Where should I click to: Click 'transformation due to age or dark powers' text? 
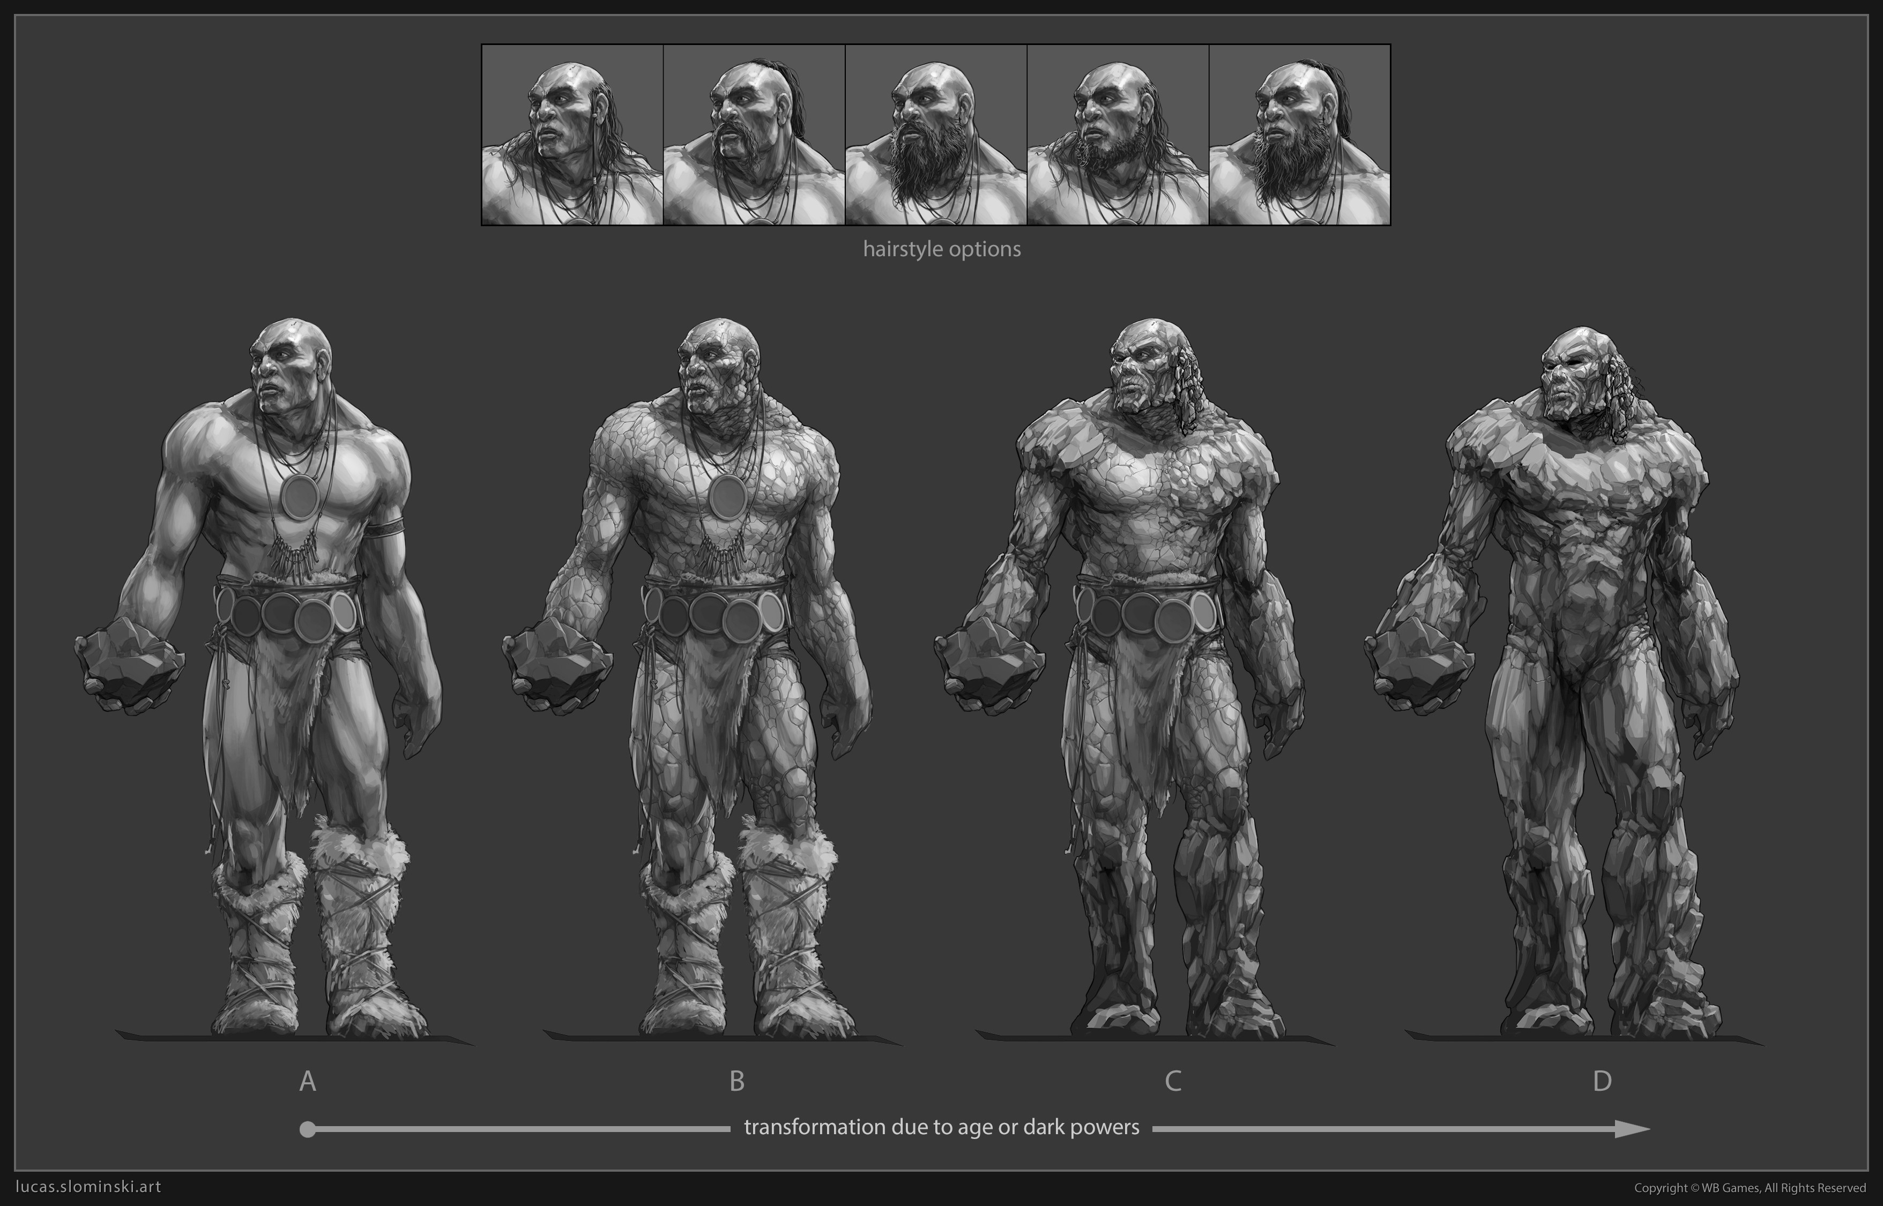pyautogui.click(x=941, y=1128)
